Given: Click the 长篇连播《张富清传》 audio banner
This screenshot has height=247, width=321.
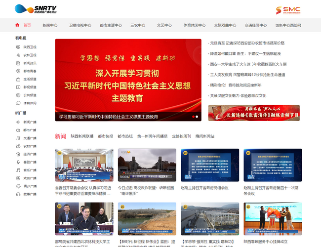Looking at the screenshot, I should tap(253, 113).
